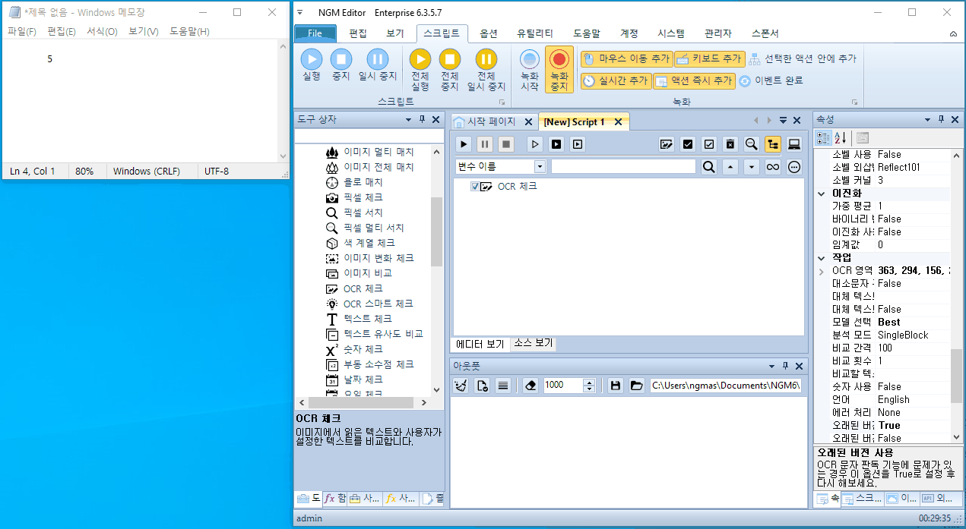Click the zoom-out magnifier icon in editor toolbar
The height and width of the screenshot is (529, 966).
(x=752, y=144)
